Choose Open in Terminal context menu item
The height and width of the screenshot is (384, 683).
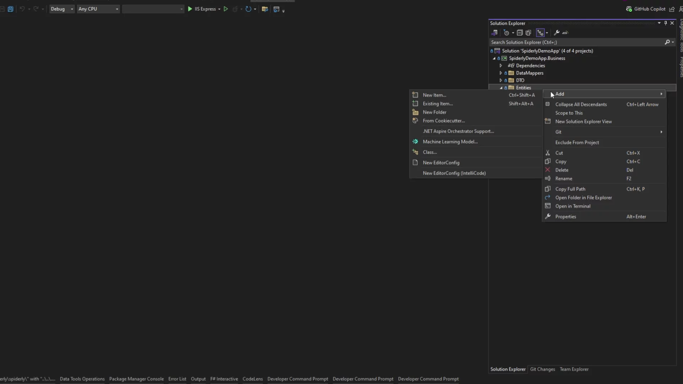(x=573, y=206)
